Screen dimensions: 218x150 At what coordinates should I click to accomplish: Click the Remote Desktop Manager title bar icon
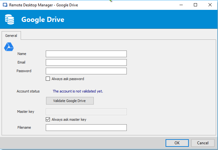click(5, 5)
